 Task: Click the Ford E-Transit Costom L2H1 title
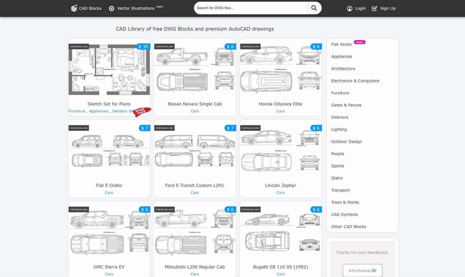(195, 185)
